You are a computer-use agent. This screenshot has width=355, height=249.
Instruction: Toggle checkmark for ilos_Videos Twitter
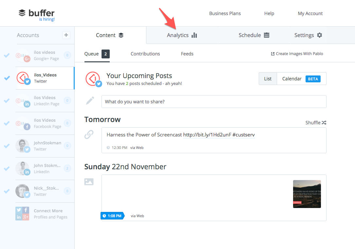point(7,78)
